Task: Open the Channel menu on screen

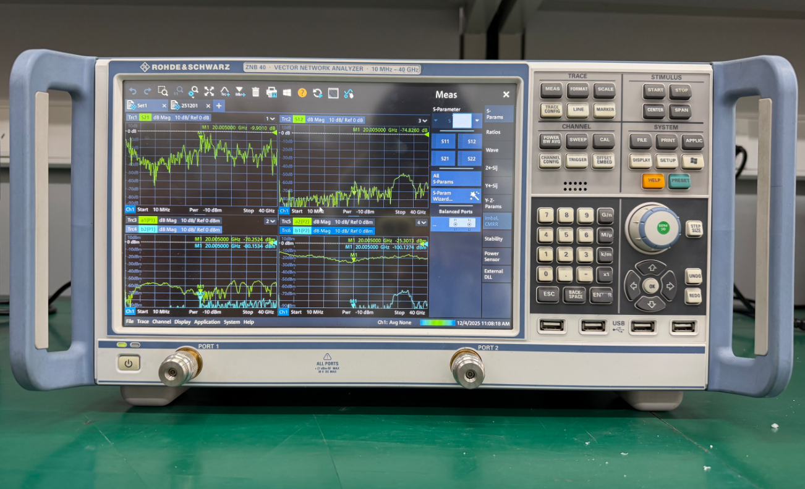Action: tap(161, 322)
